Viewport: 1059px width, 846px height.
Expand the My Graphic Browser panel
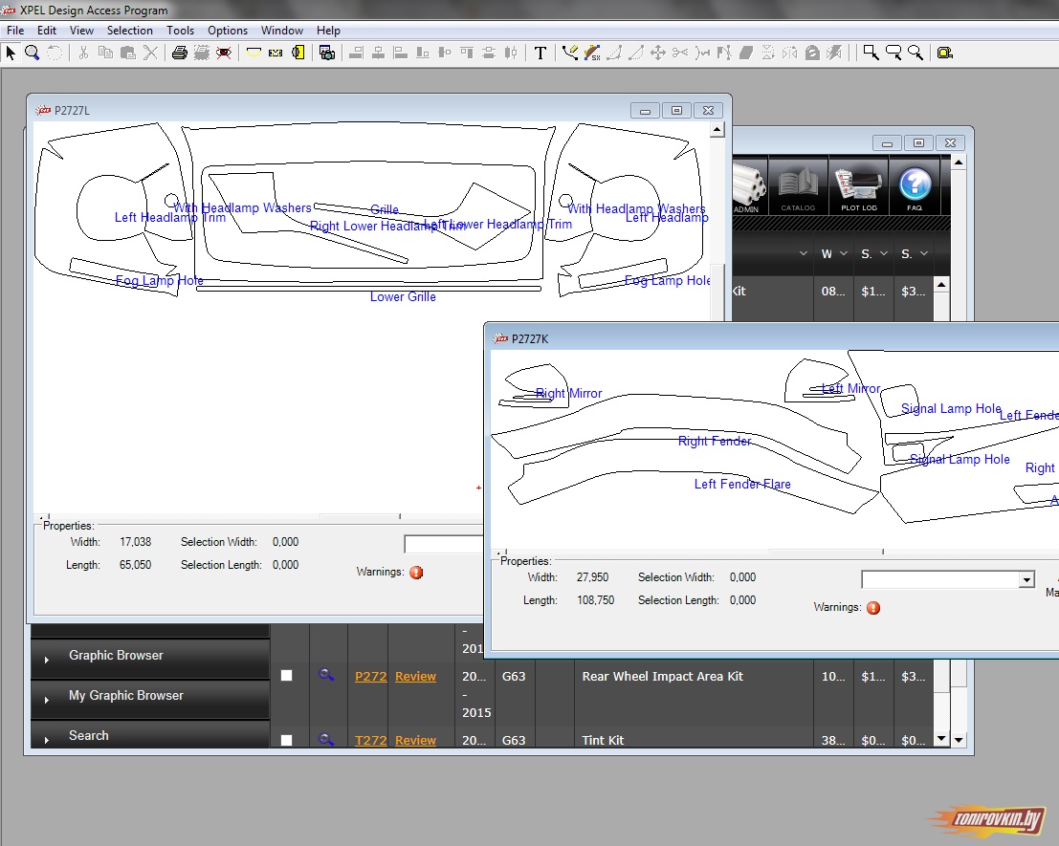coord(150,697)
